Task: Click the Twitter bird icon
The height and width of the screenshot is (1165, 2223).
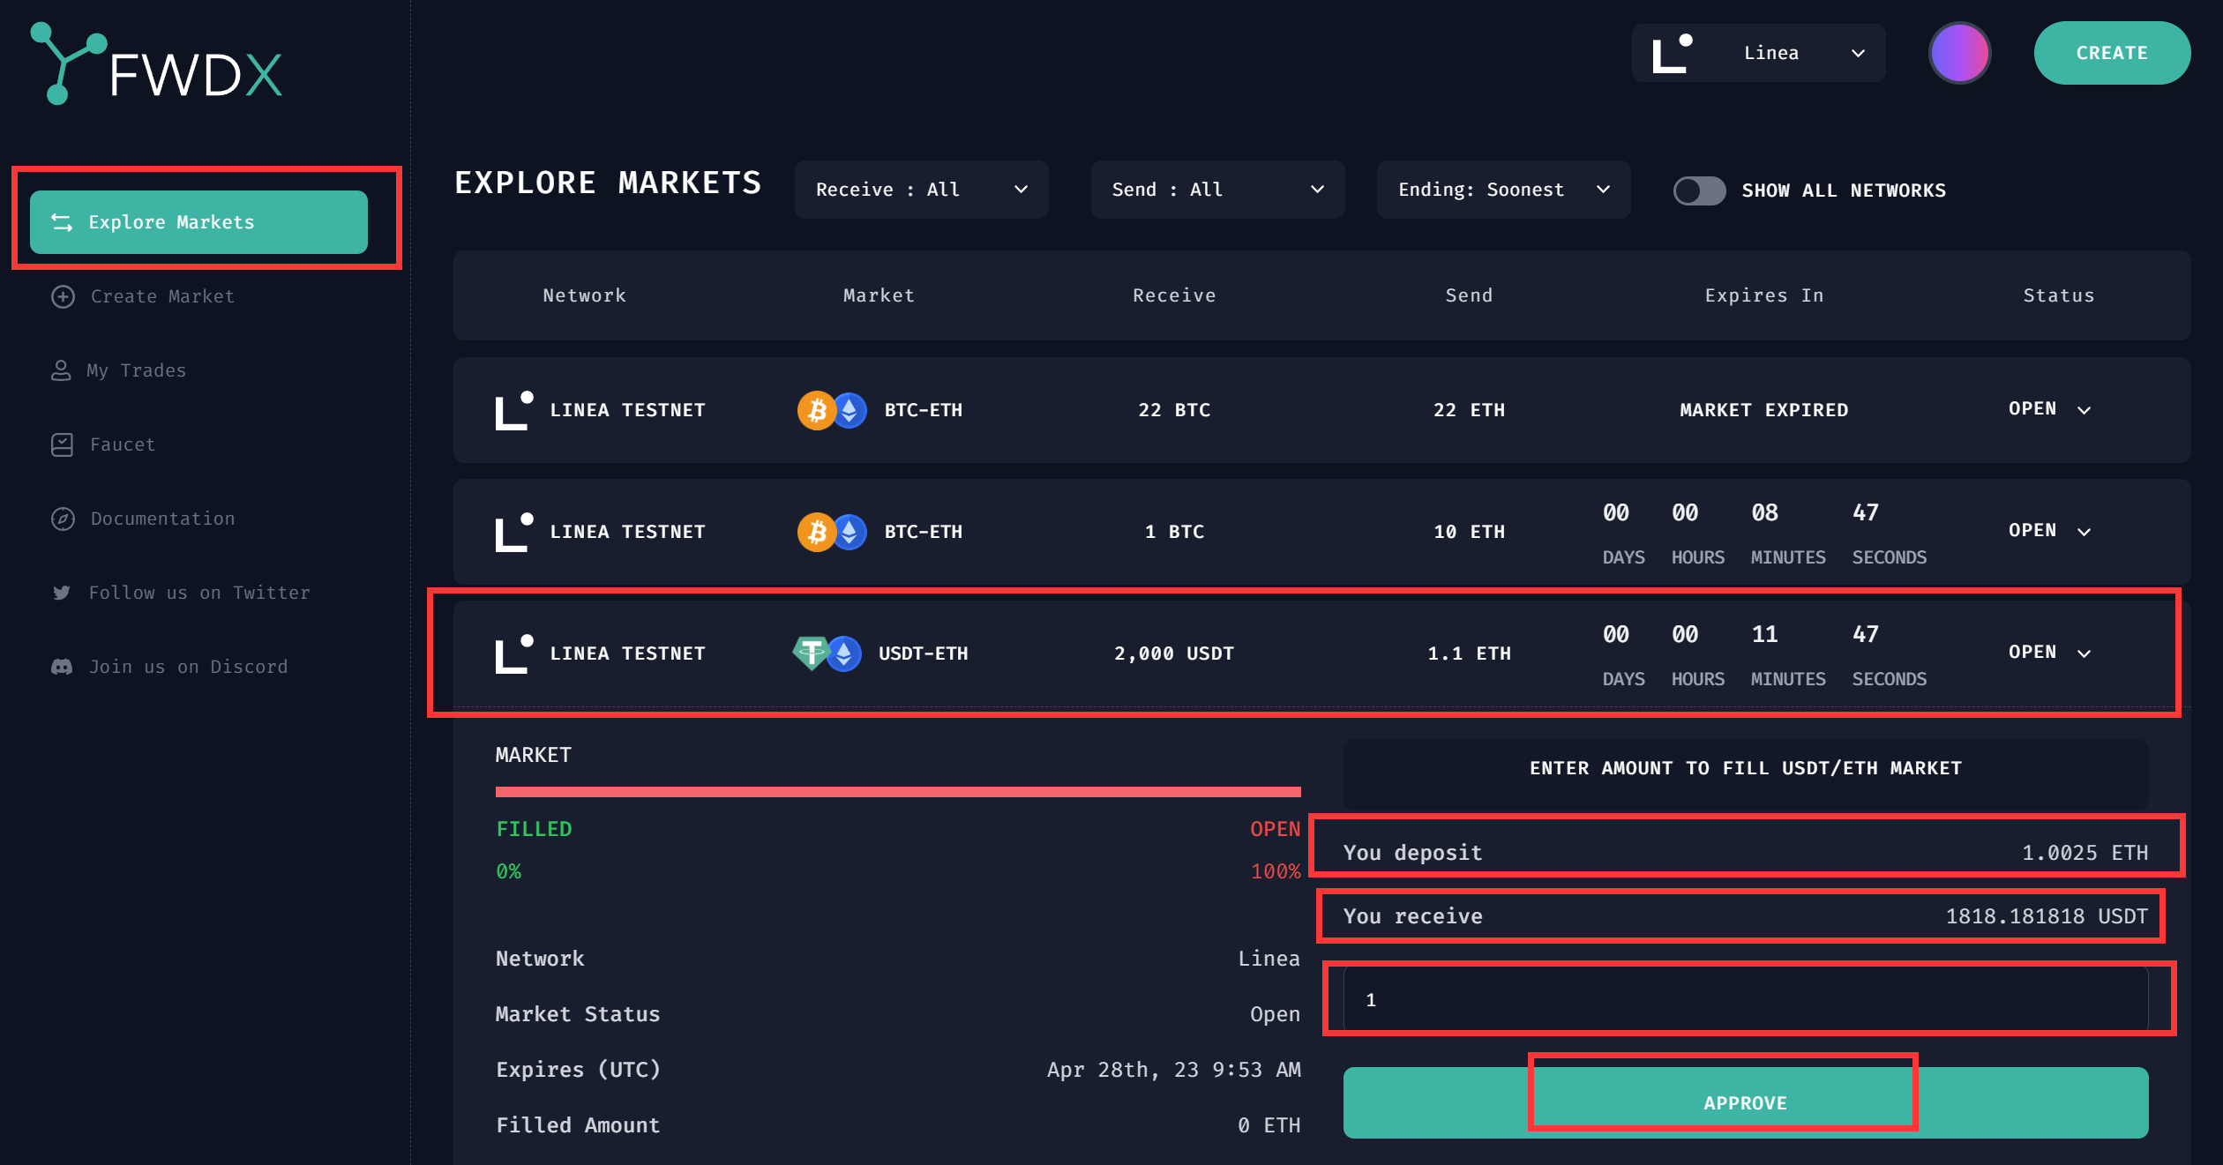Action: coord(62,593)
